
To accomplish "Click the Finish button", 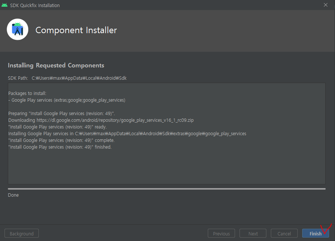I will click(315, 233).
